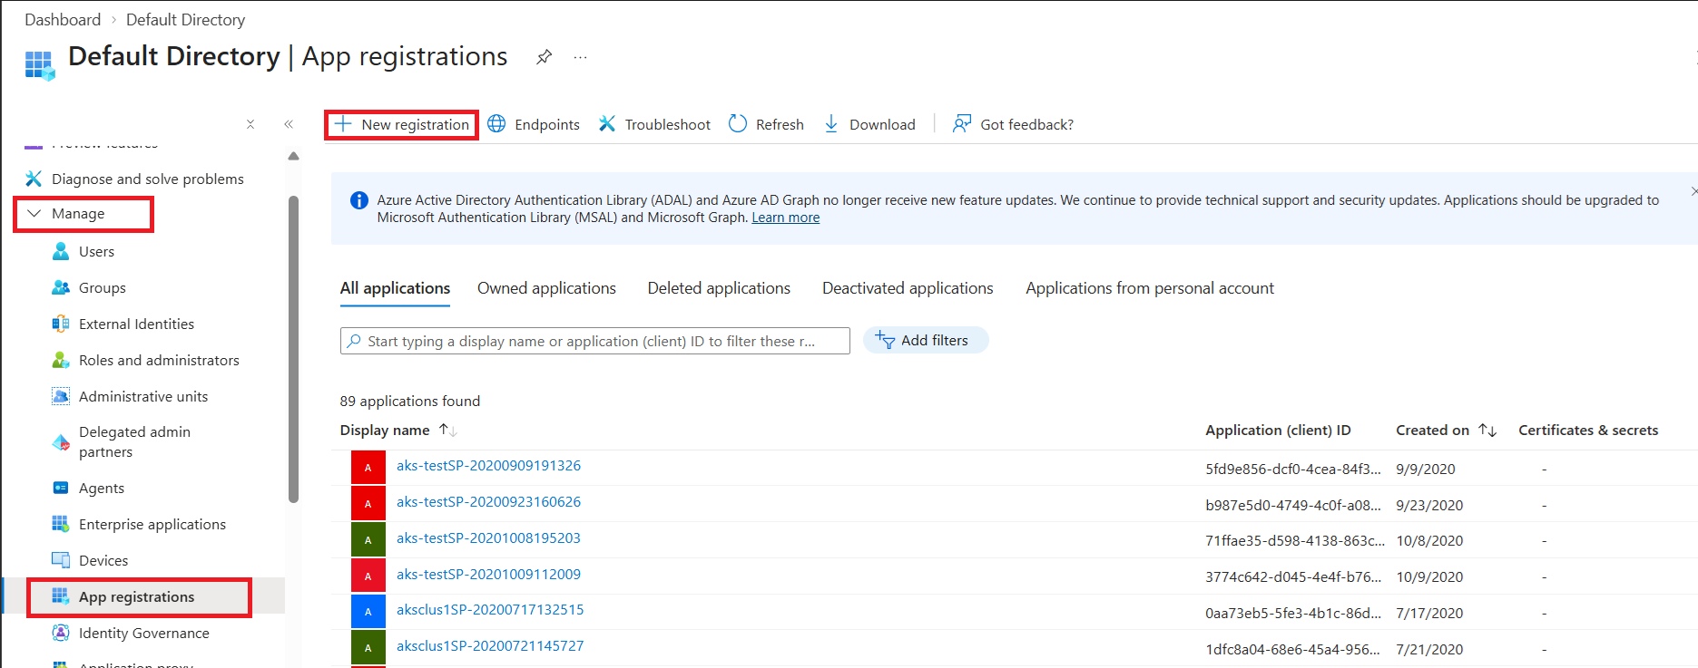Click the Diagnose and solve problems icon
1698x668 pixels.
tap(34, 179)
